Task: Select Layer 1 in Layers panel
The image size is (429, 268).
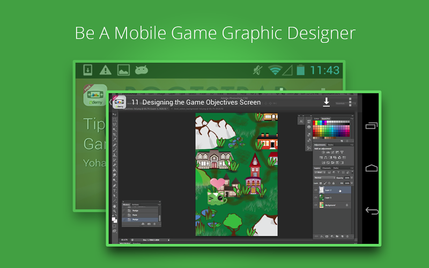Action: [332, 197]
